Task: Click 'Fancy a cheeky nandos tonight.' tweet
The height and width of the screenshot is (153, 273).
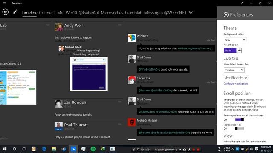Action: [x=73, y=115]
